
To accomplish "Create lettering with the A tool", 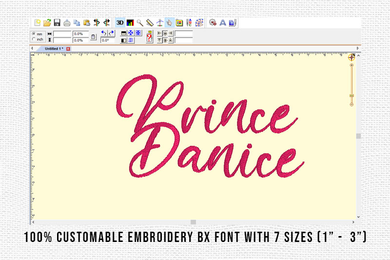I will tap(223, 22).
